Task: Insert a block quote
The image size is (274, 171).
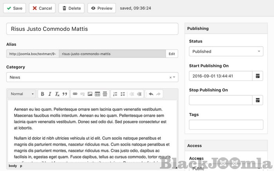Action: pyautogui.click(x=65, y=94)
